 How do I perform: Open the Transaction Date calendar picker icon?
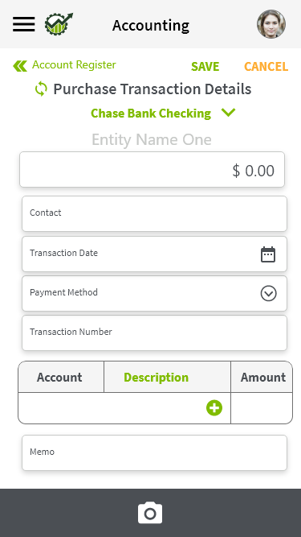pos(268,254)
